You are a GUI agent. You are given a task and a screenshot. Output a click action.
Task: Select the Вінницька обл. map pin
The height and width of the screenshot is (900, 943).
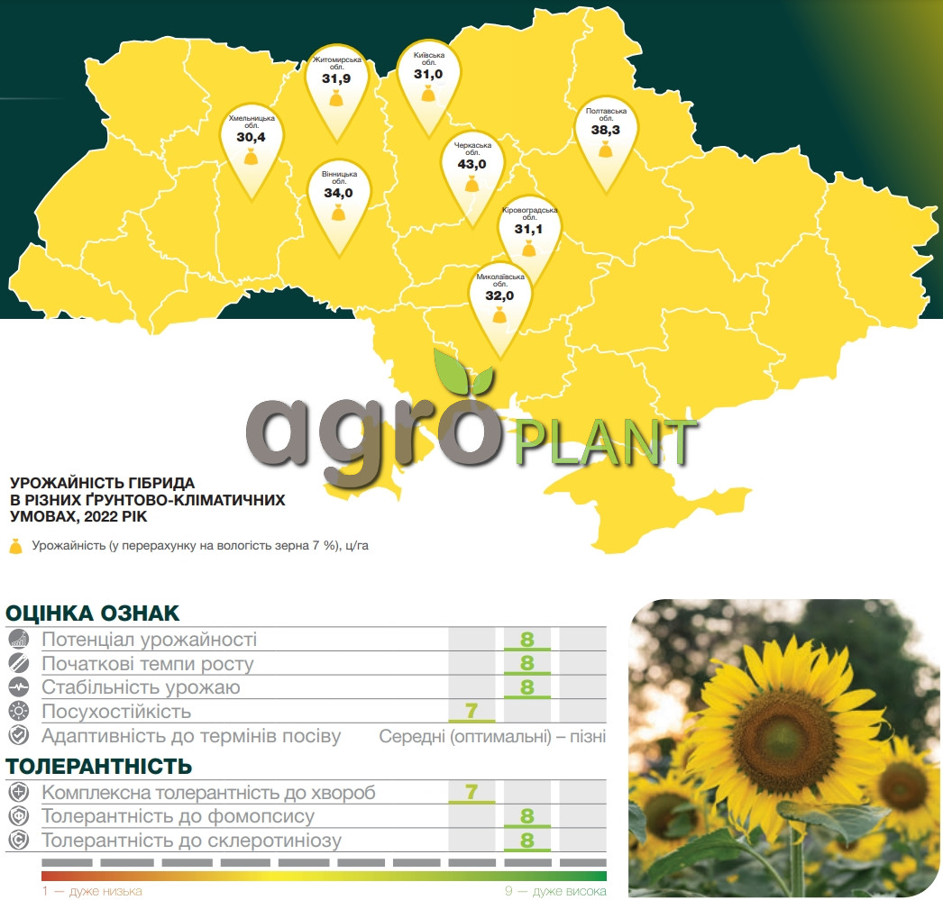coord(339,206)
